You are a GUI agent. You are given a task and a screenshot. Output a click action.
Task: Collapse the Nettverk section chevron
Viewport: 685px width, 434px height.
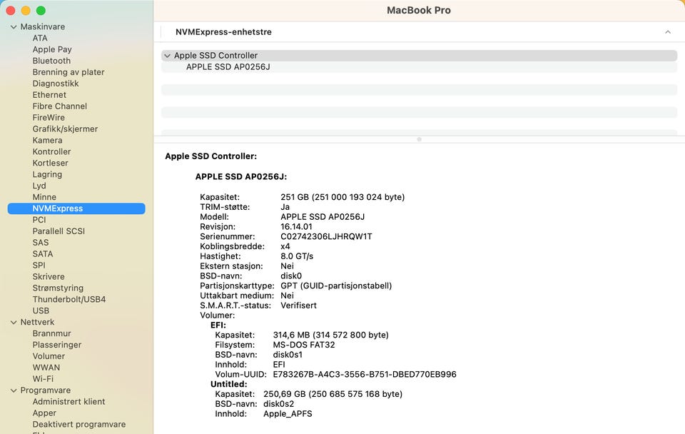14,323
